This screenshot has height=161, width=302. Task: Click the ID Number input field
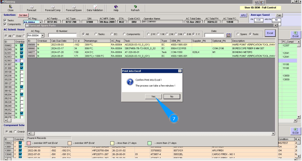pyautogui.click(x=62, y=35)
